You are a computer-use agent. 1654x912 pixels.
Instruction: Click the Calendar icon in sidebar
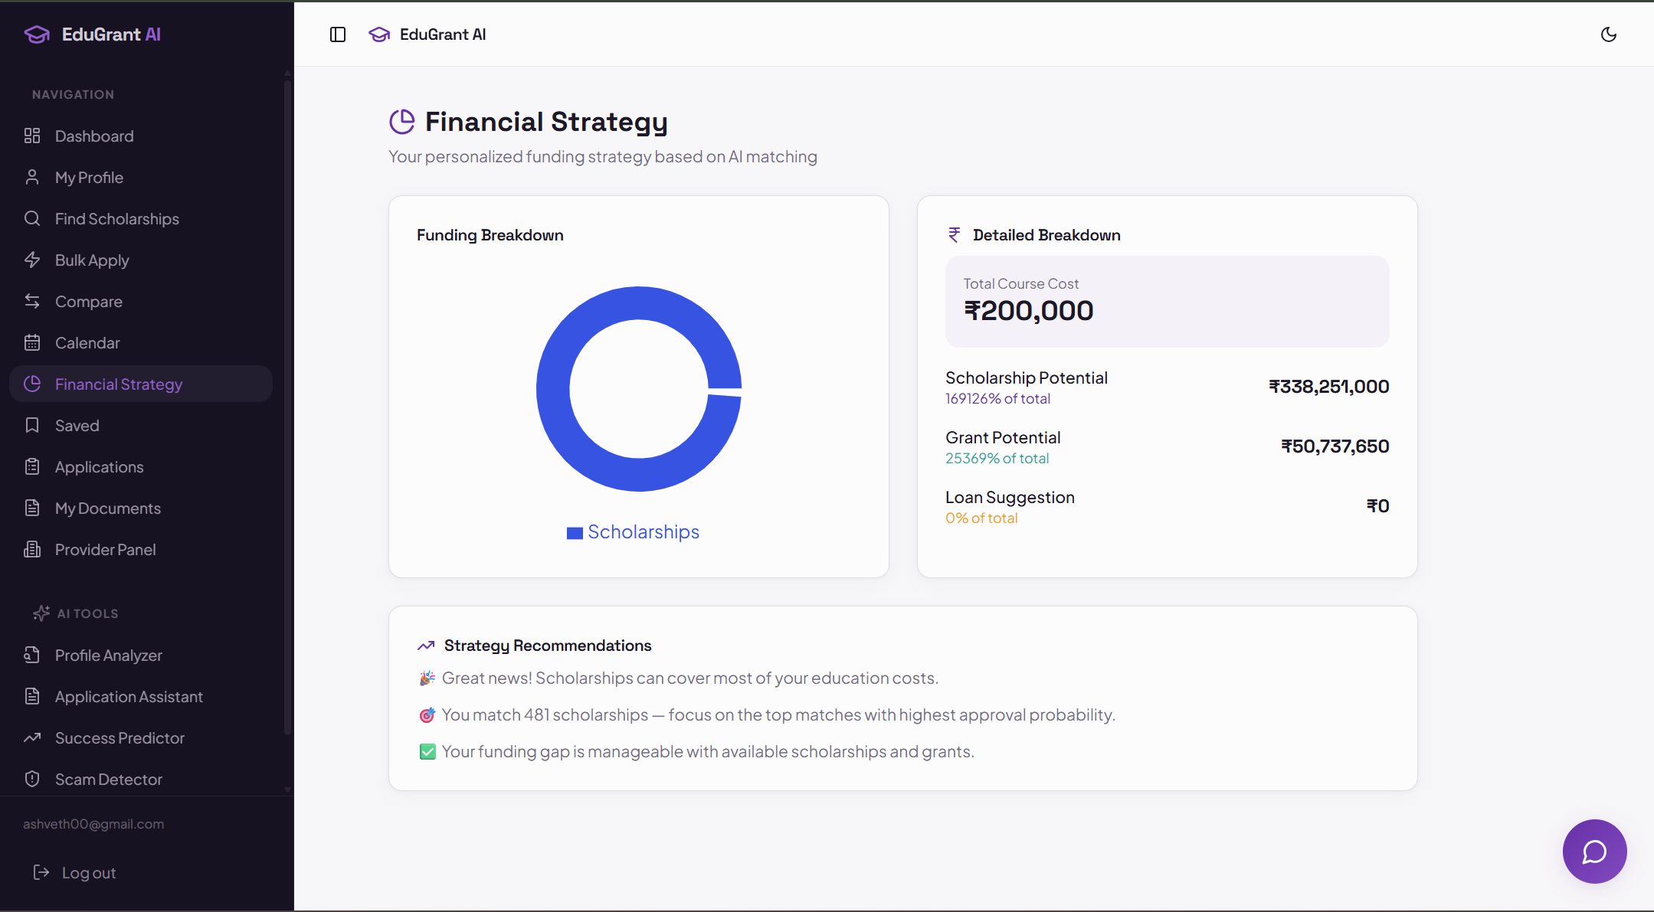click(x=32, y=342)
